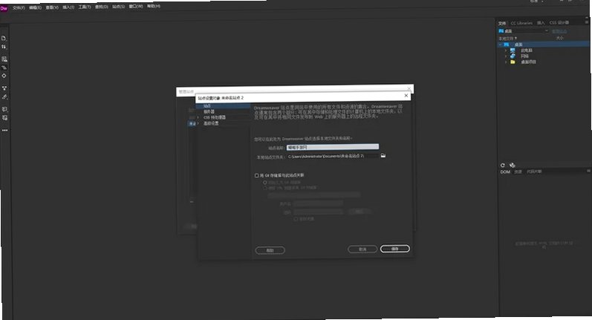592x320 pixels.
Task: Click Files panel options menu icon
Action: [587, 22]
